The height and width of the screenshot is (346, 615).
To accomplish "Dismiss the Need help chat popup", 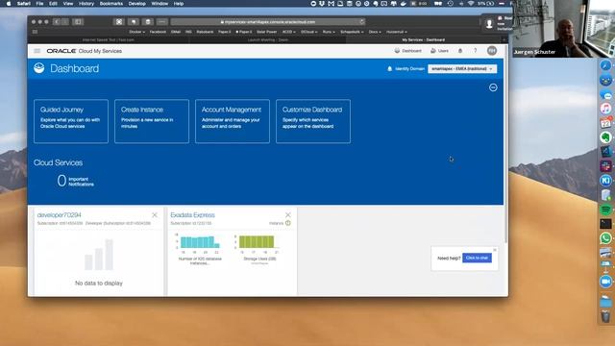I will pyautogui.click(x=495, y=250).
